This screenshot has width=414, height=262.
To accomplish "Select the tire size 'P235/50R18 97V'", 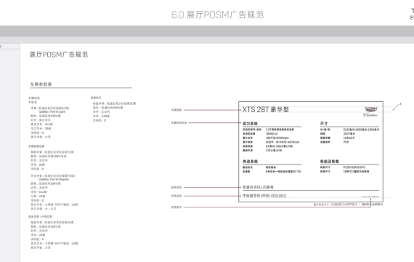I will [354, 167].
